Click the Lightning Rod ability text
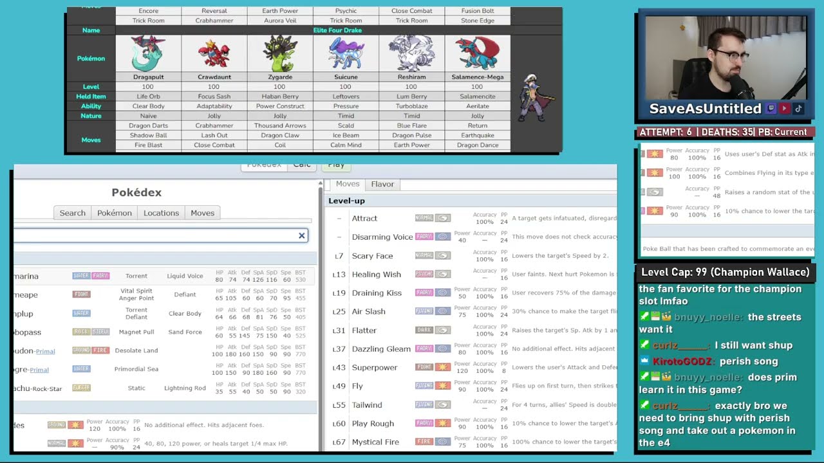 click(x=185, y=388)
